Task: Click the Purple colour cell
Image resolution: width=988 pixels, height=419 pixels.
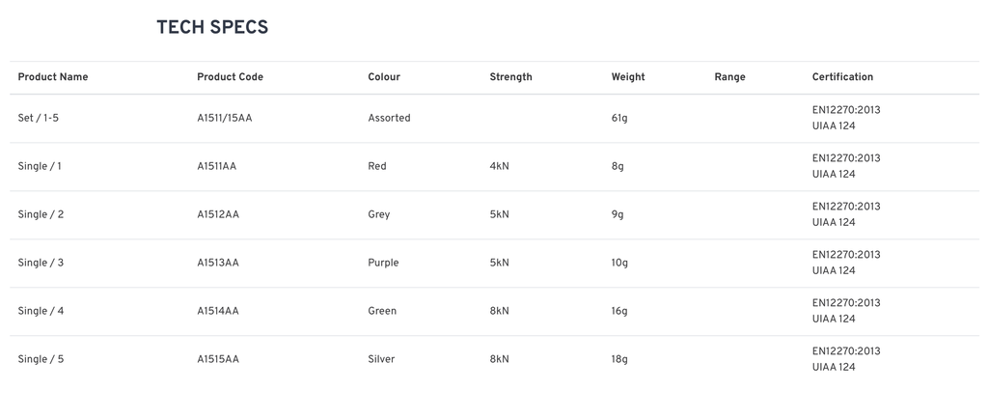Action: coord(383,263)
